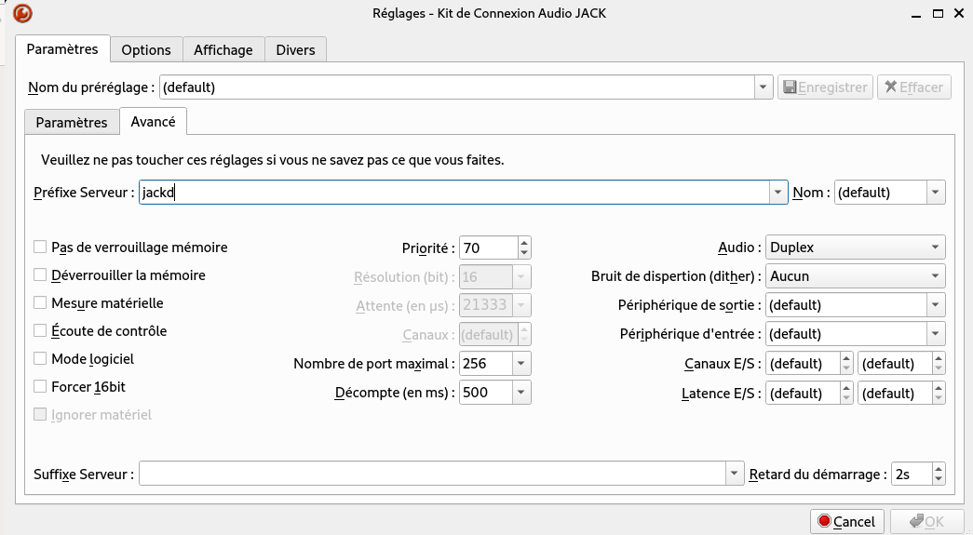The width and height of the screenshot is (973, 535).
Task: Open the Audio Duplex dropdown
Action: tap(855, 247)
